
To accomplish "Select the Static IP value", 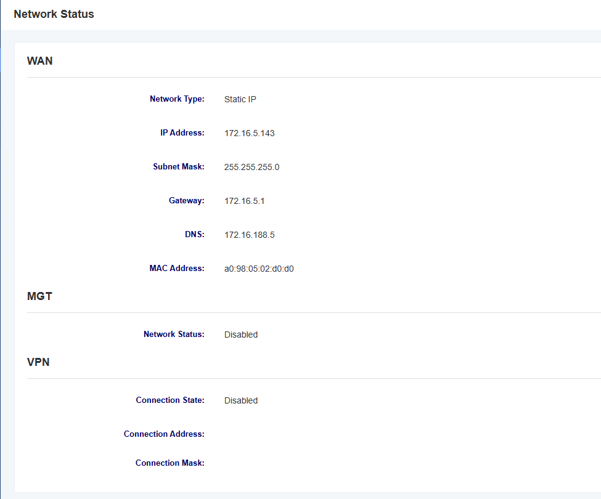I will click(x=240, y=99).
